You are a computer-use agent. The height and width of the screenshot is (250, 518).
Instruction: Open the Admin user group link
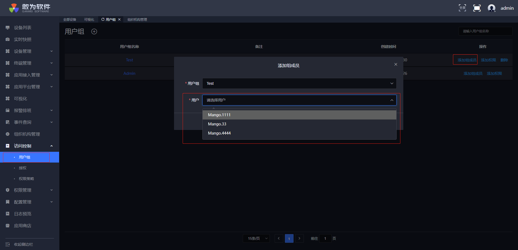tap(129, 73)
